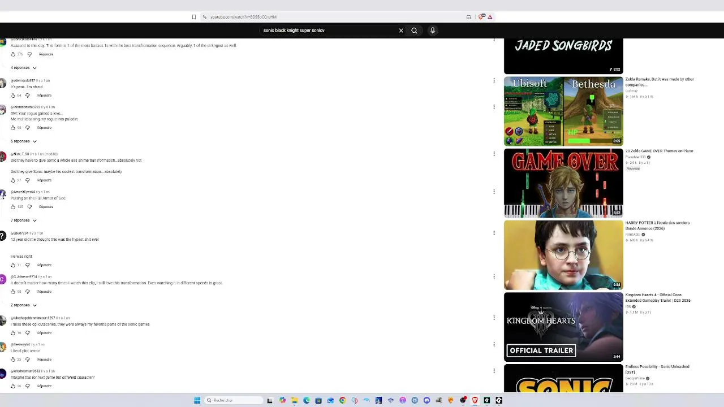Click the Windows taskbar Rechercher search box
The image size is (724, 407).
tap(234, 400)
